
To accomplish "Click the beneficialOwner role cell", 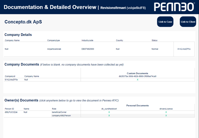I will (59, 112).
